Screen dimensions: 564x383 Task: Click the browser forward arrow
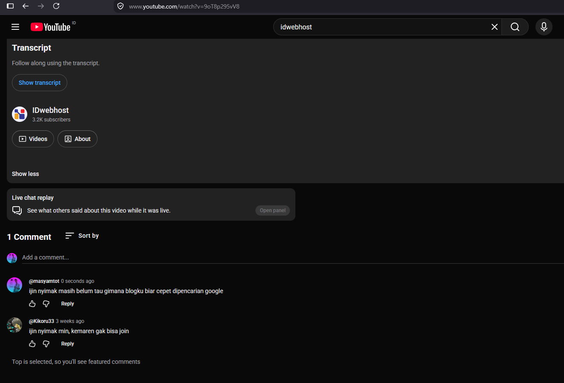tap(41, 6)
